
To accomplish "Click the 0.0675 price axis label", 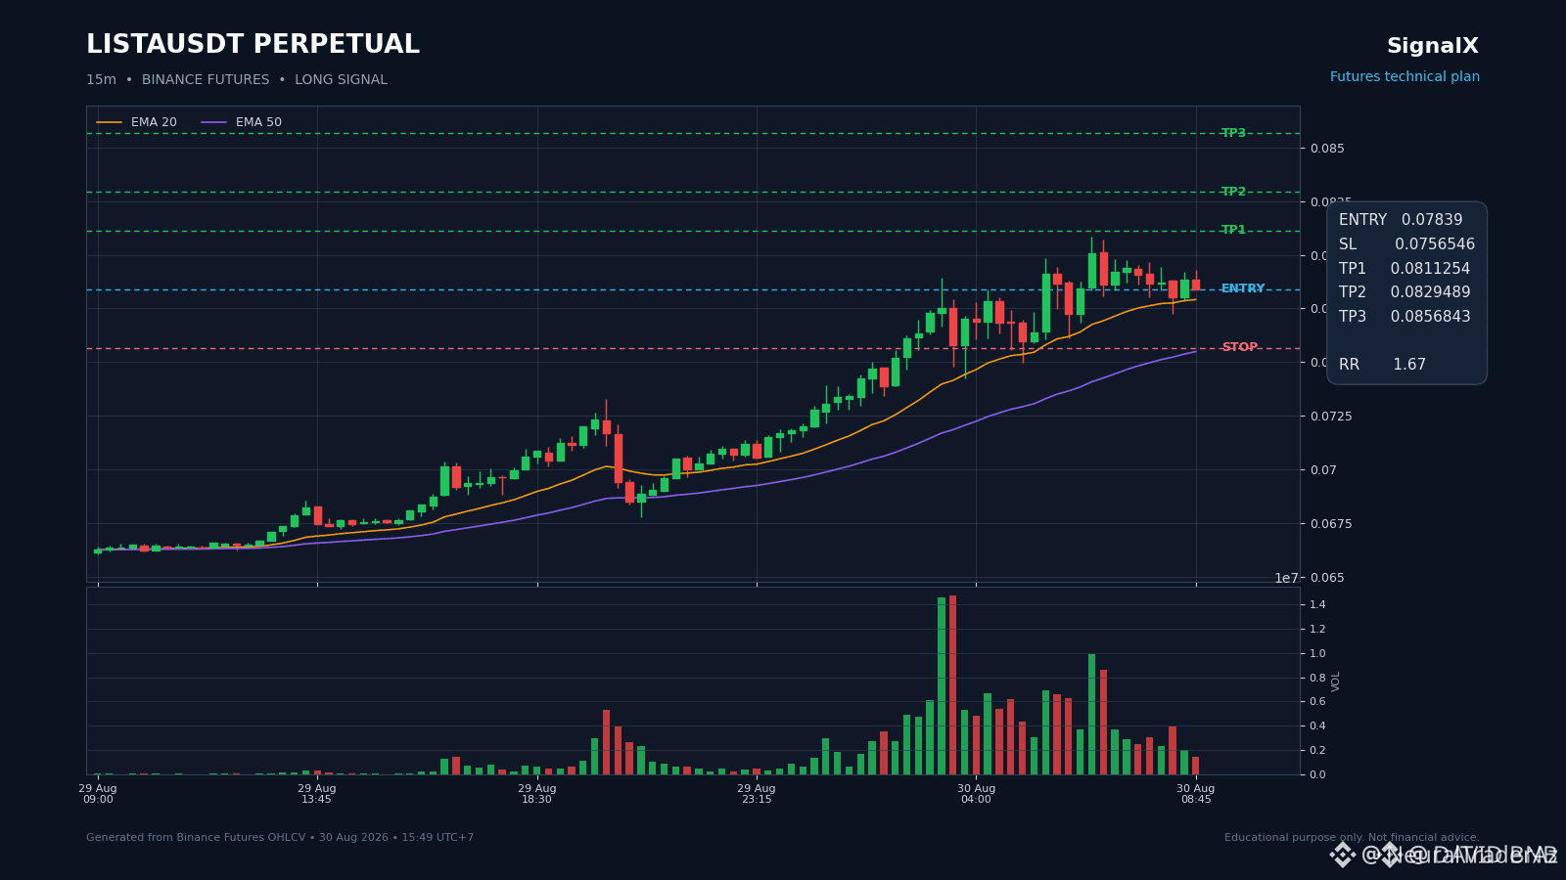I will (x=1331, y=524).
